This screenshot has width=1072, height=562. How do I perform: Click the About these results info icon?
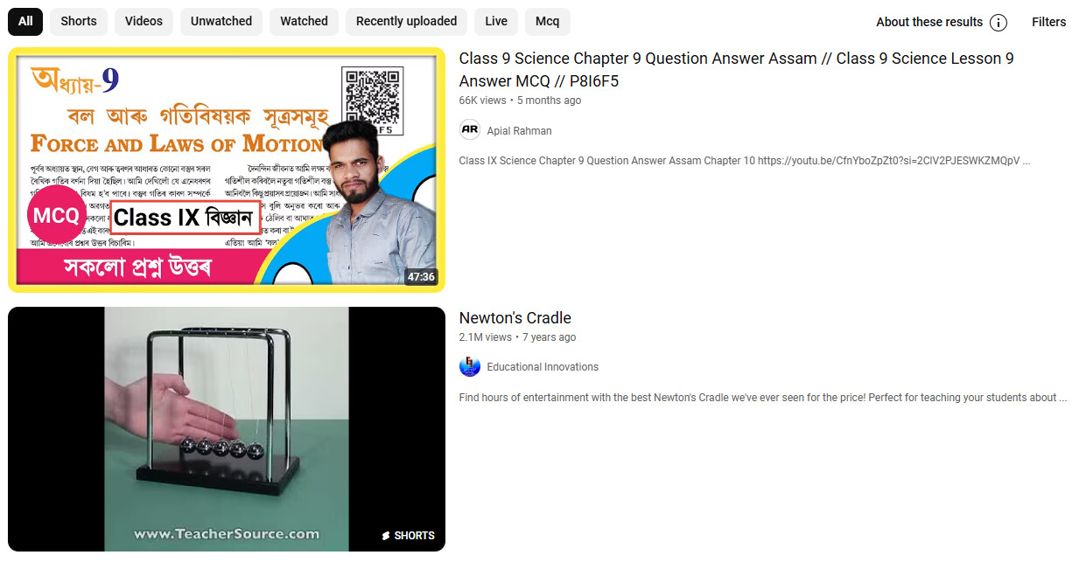coord(998,23)
